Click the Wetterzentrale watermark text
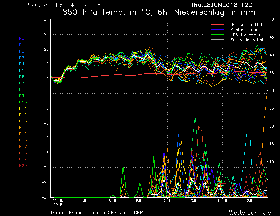The width and height of the screenshot is (280, 216). coord(250,212)
